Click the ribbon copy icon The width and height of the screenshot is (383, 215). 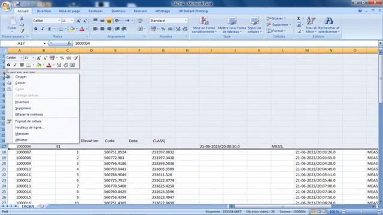coord(22,24)
